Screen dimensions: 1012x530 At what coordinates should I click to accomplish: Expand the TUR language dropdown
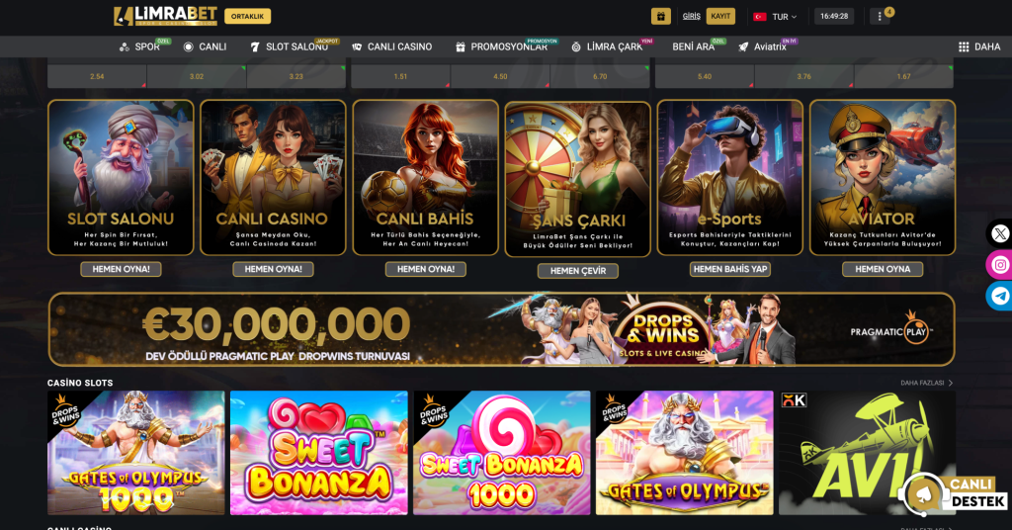[x=775, y=16]
